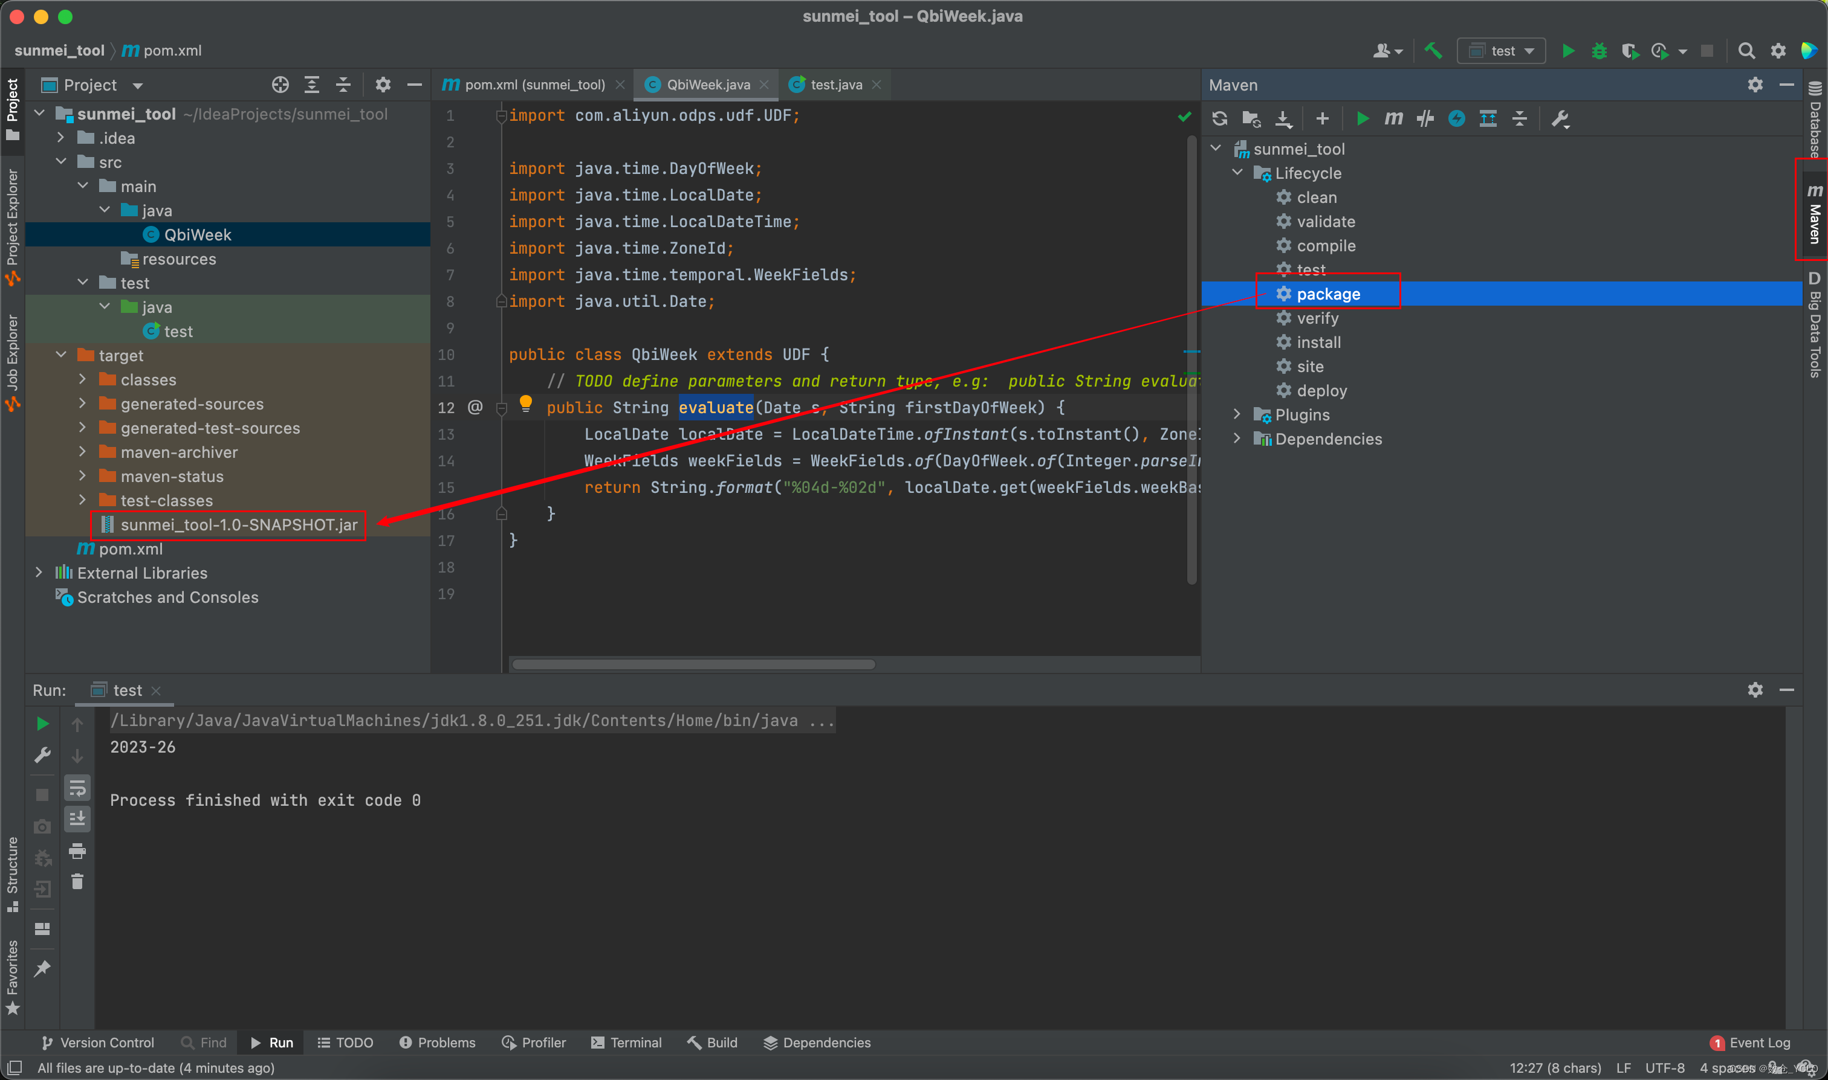Expand the .idea folder

coord(61,138)
